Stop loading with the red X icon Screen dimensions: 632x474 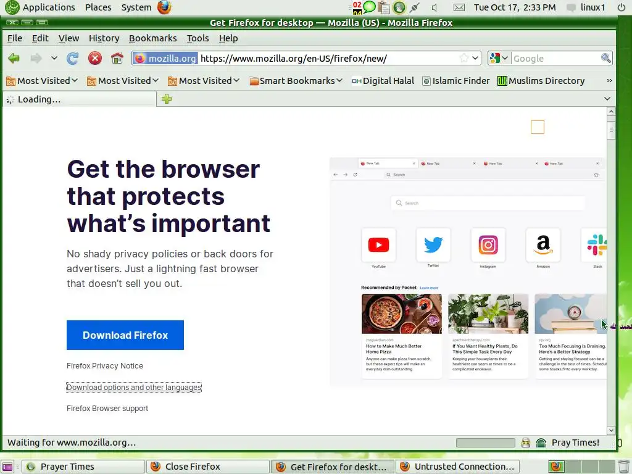click(x=94, y=59)
